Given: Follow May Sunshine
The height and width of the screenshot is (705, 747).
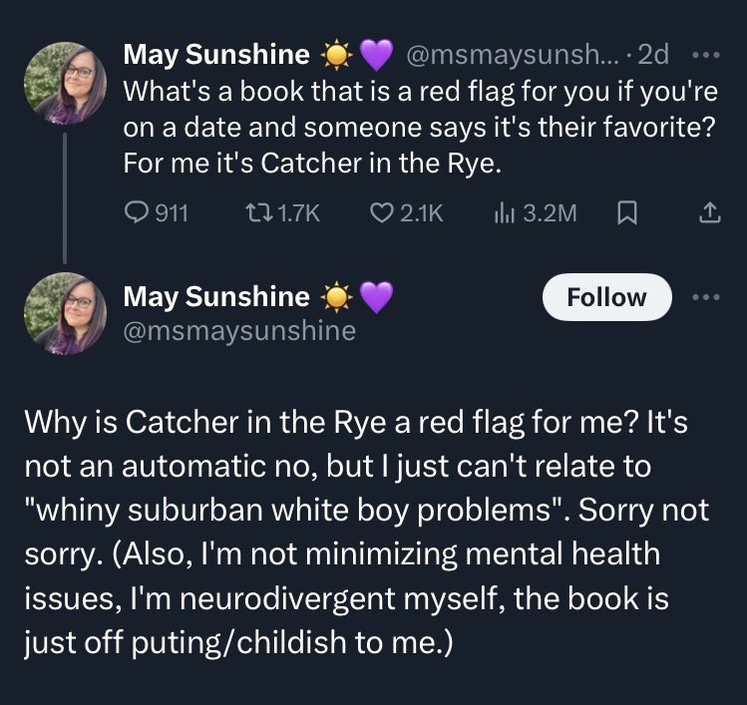Looking at the screenshot, I should click(x=606, y=297).
